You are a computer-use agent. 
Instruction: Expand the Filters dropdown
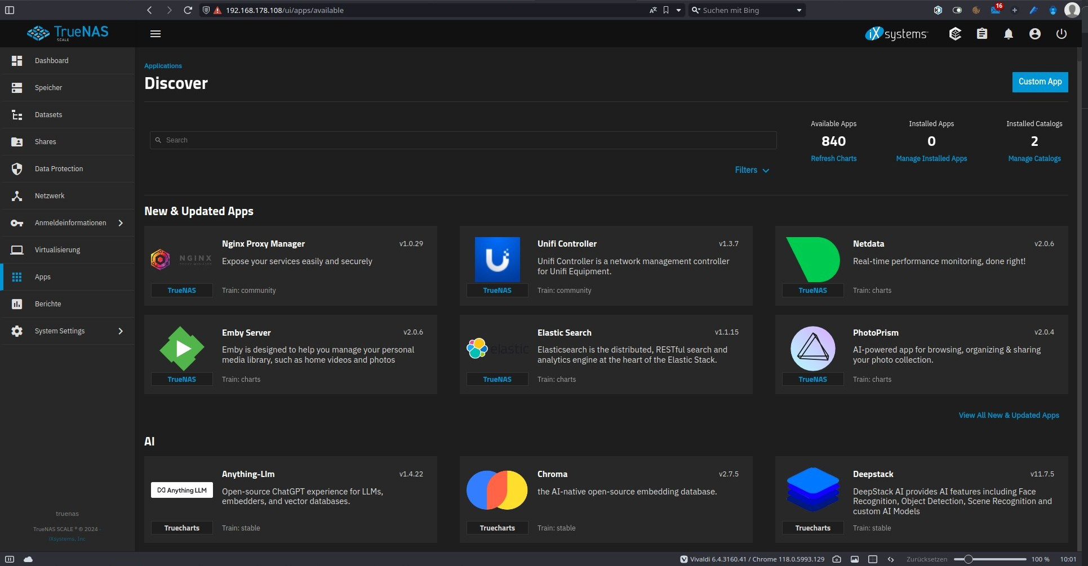coord(752,170)
